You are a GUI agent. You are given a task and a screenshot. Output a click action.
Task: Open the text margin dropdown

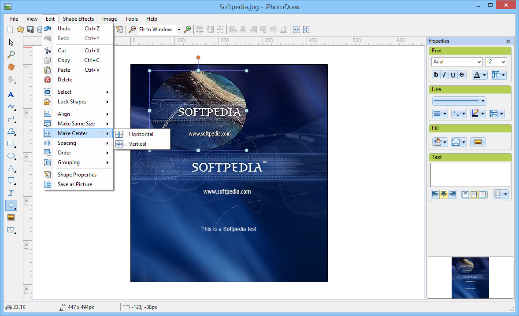500,195
